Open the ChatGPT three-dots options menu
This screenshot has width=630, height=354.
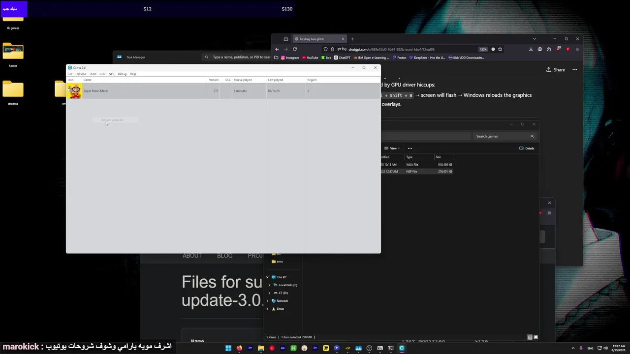(574, 70)
